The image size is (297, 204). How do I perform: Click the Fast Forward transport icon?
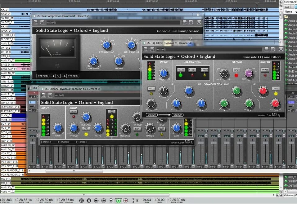click(x=104, y=201)
